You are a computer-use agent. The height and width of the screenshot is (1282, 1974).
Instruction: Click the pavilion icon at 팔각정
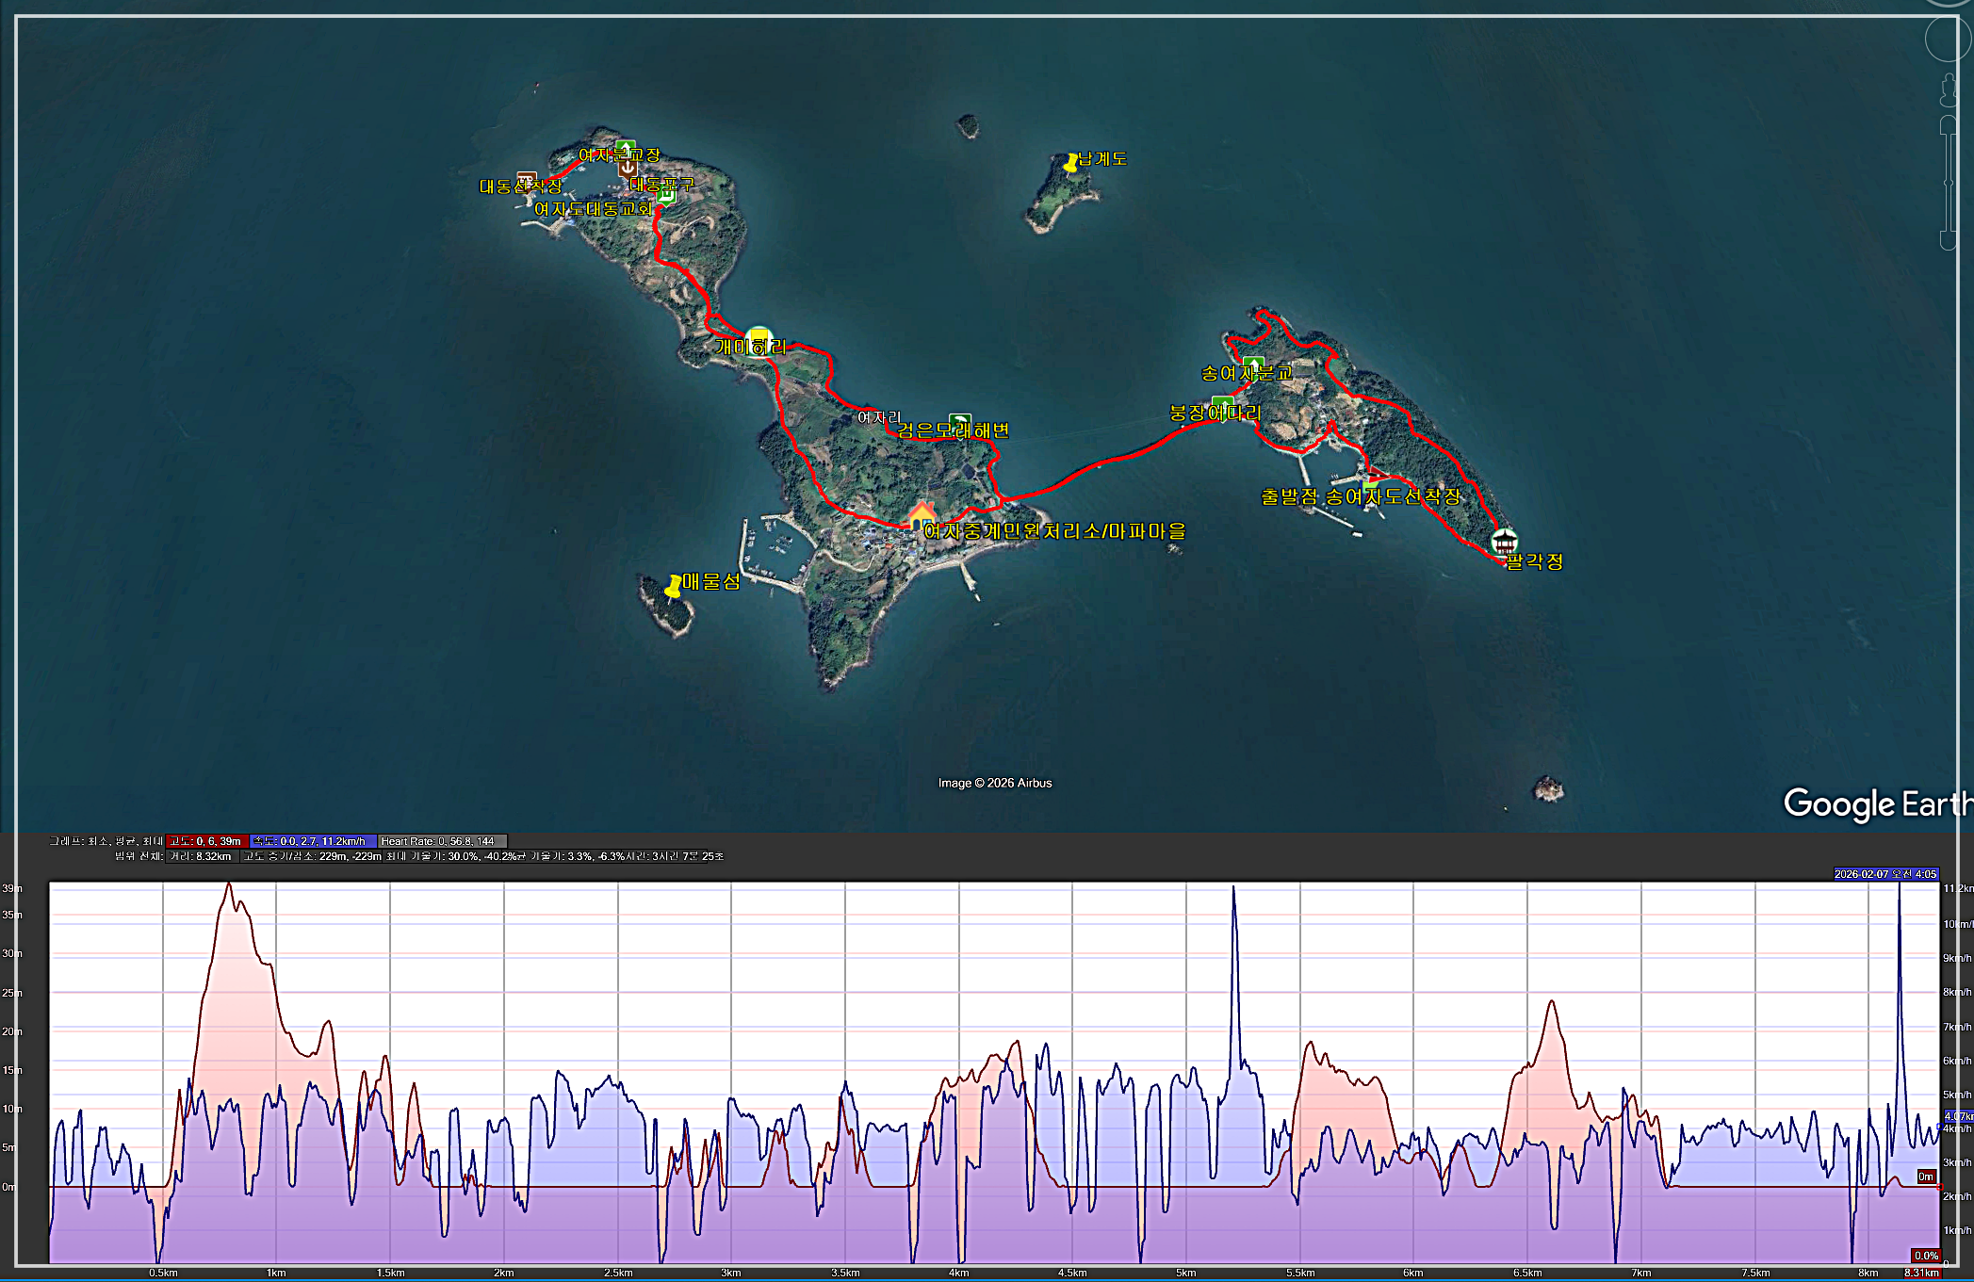coord(1504,542)
